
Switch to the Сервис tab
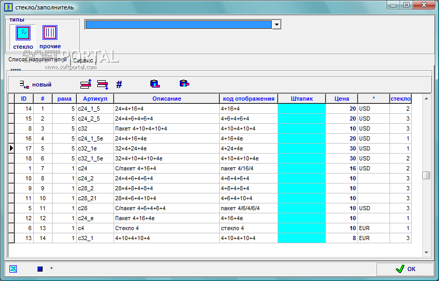83,60
